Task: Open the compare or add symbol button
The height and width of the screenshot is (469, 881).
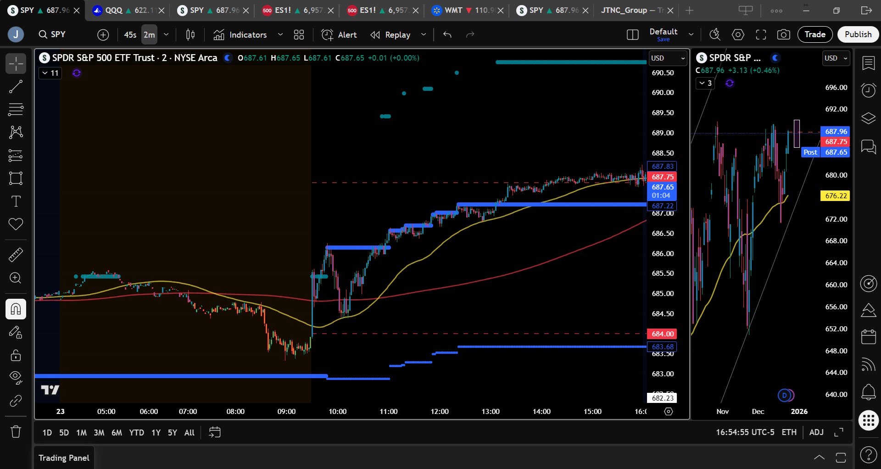Action: (103, 35)
